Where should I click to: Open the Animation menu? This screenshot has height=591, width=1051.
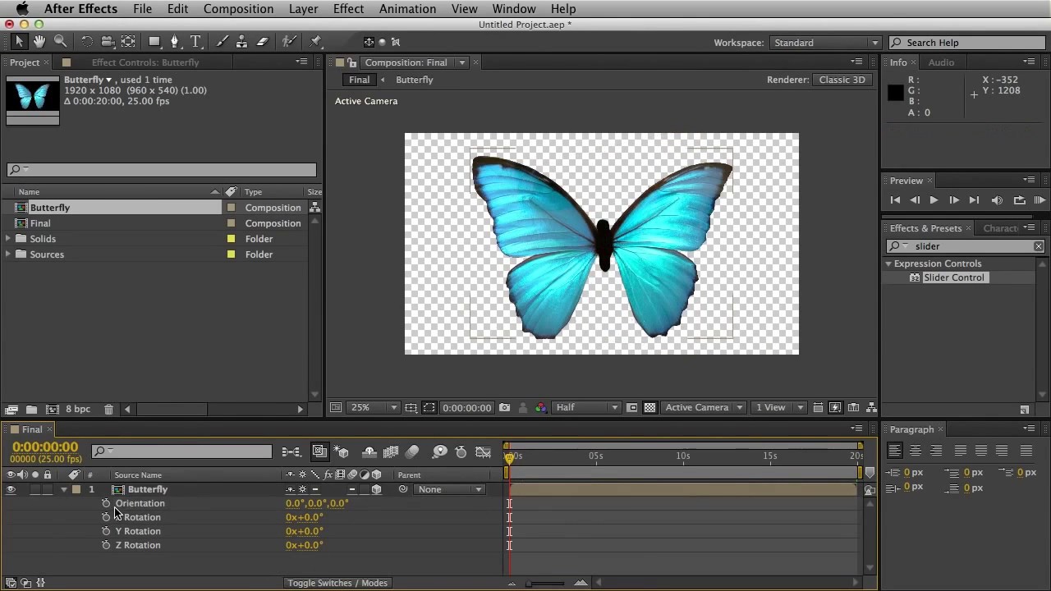pos(407,8)
